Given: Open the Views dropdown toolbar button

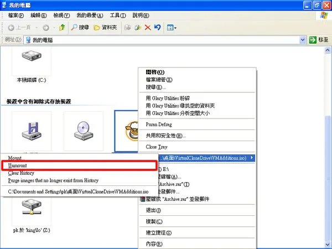Looking at the screenshot, I should pos(172,28).
